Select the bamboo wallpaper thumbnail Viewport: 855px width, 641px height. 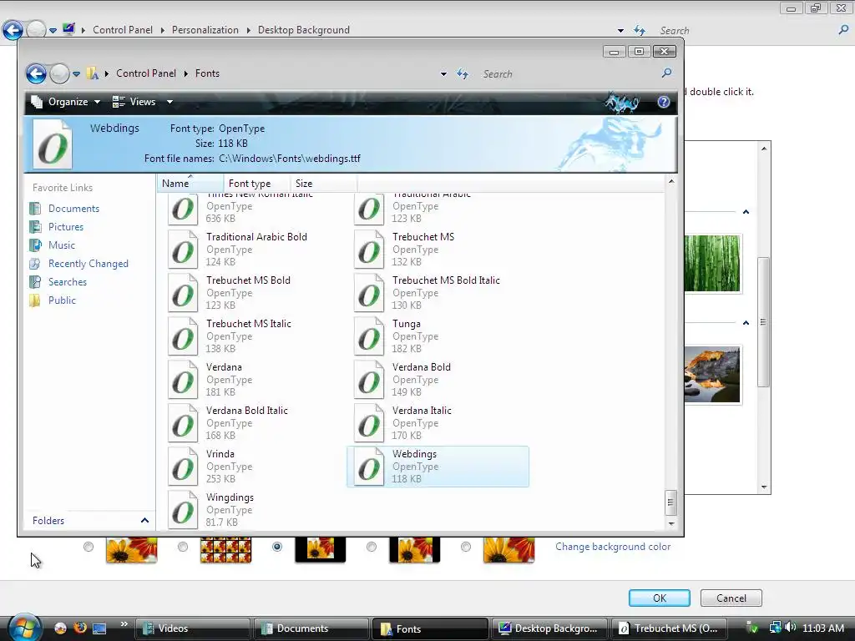712,263
